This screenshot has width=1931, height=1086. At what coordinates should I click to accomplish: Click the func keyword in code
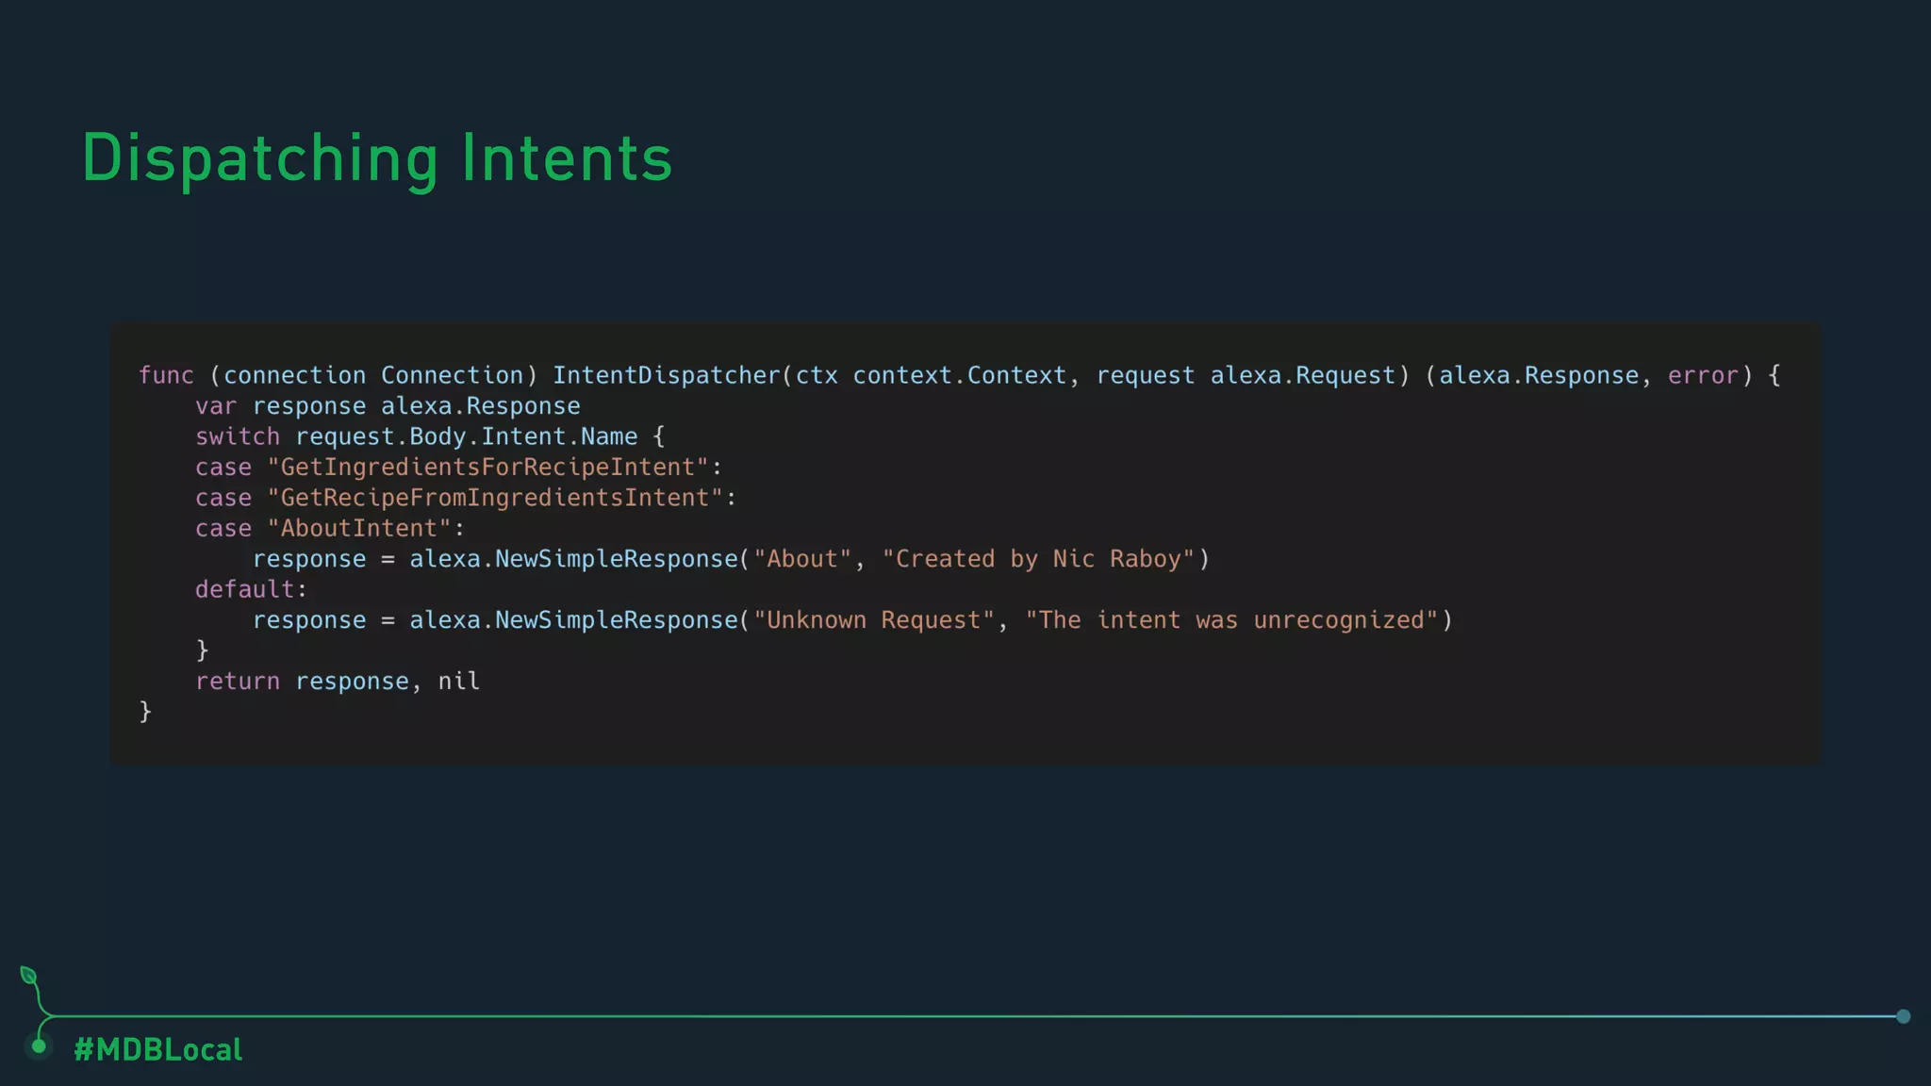click(166, 375)
